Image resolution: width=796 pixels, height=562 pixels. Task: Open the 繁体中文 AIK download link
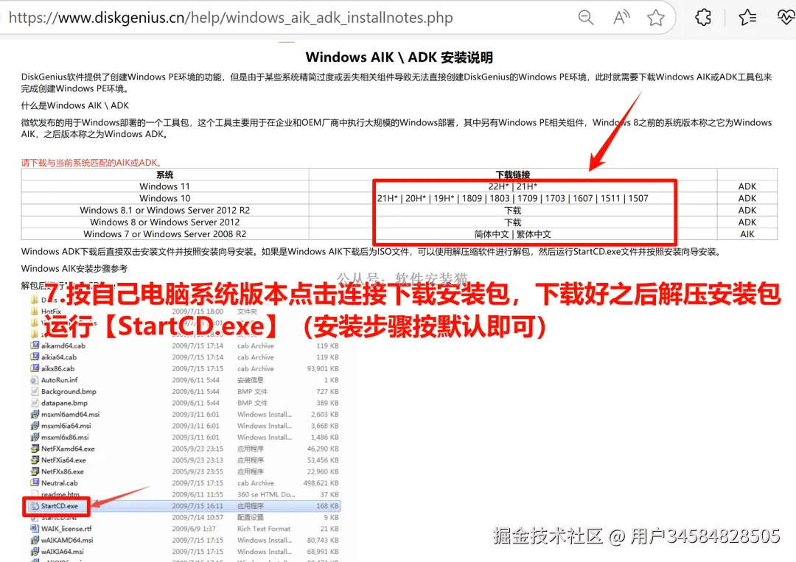534,233
